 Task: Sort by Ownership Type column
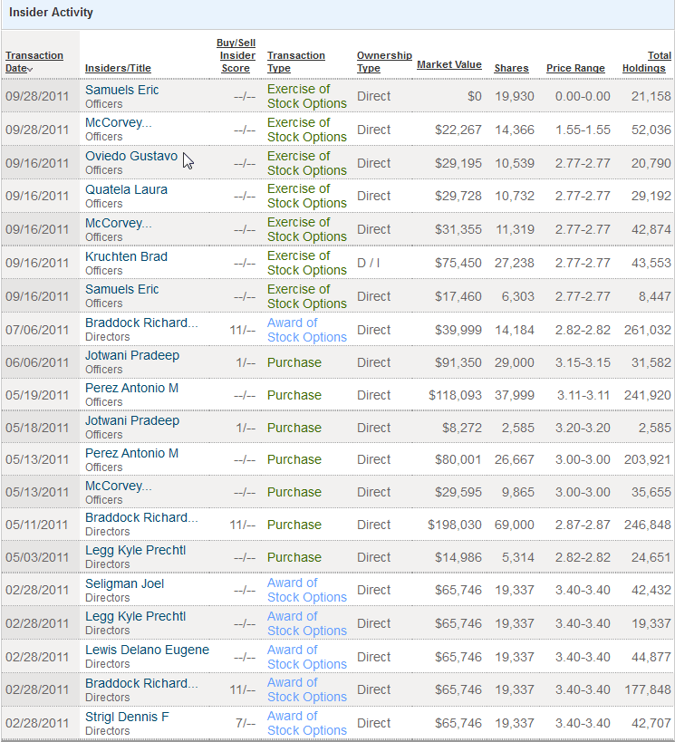(x=383, y=62)
